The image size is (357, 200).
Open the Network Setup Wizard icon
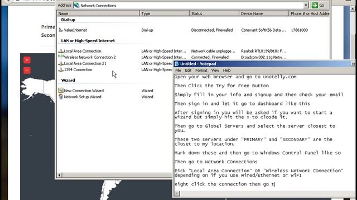[61, 97]
